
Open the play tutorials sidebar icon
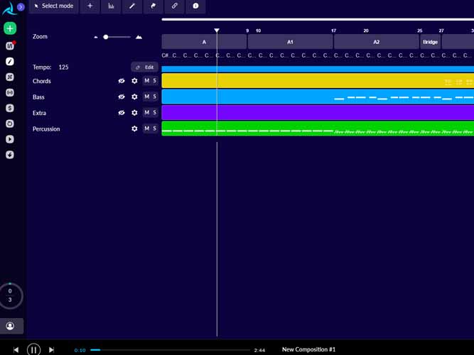click(10, 139)
